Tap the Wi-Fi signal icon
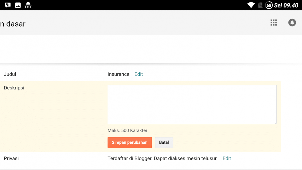The image size is (302, 170). coord(251,5)
